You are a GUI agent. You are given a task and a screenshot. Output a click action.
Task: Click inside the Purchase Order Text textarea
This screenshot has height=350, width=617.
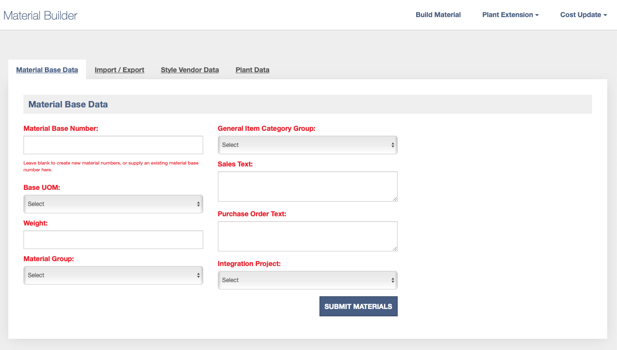[x=308, y=236]
